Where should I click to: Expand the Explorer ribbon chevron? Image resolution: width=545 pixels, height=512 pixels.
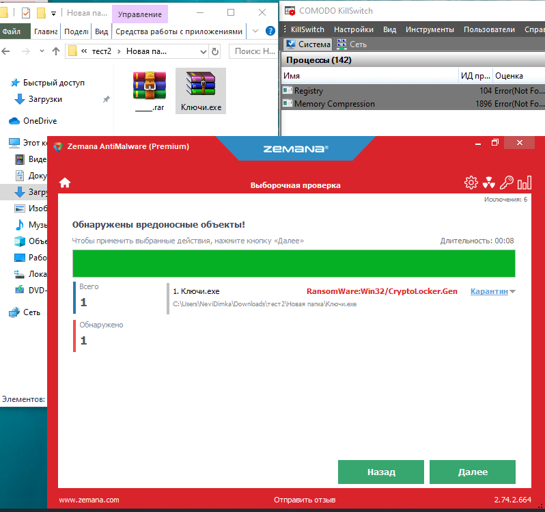(x=255, y=31)
